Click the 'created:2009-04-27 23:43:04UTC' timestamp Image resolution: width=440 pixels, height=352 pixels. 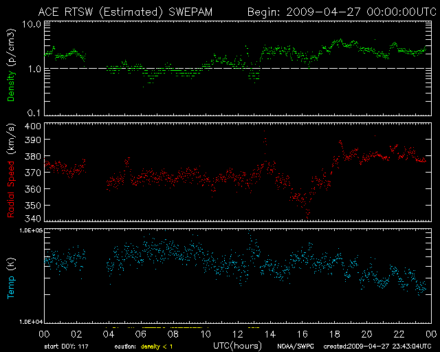coord(377,346)
